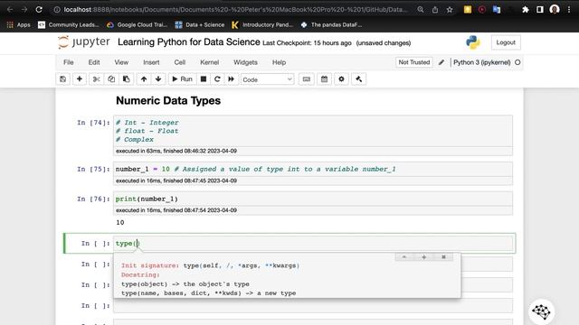Insert a cell below using the plus icon
579x325 pixels.
coord(80,79)
